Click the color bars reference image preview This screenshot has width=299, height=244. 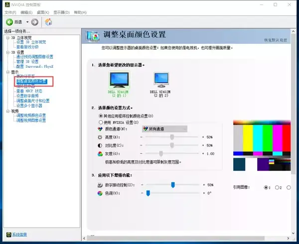[x=262, y=145]
